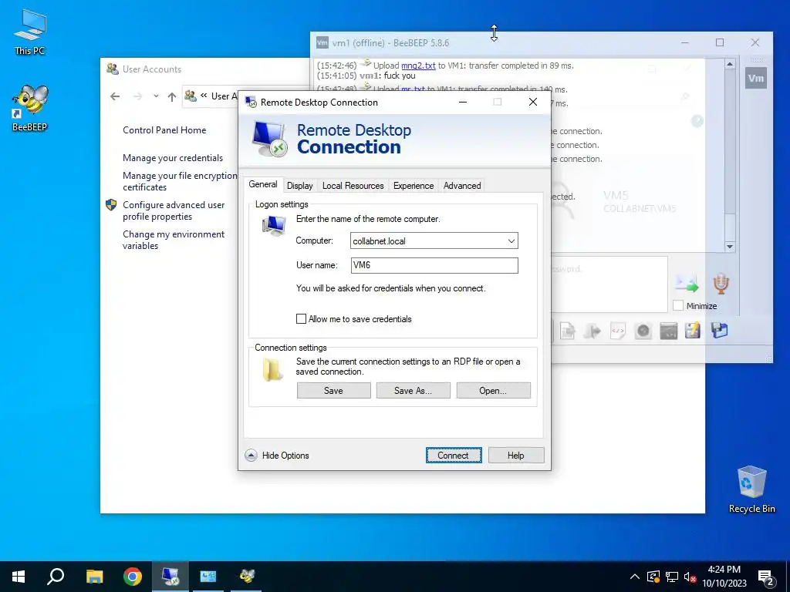Open Manage your file encryption certificates link

pos(179,181)
